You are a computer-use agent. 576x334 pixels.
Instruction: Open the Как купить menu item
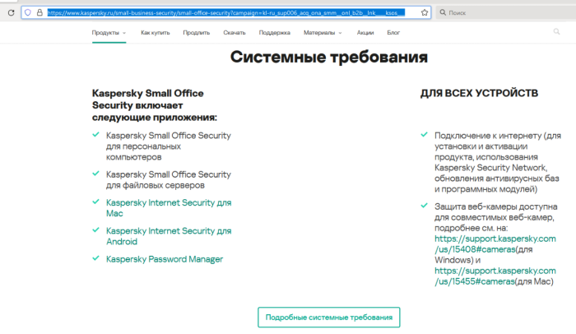coord(155,33)
